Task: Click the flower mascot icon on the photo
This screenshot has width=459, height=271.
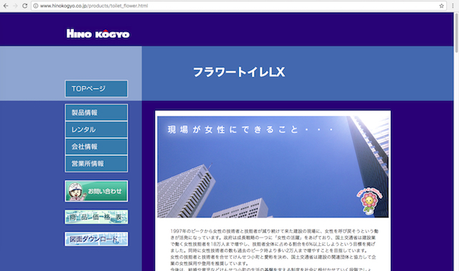Action: coord(369,201)
